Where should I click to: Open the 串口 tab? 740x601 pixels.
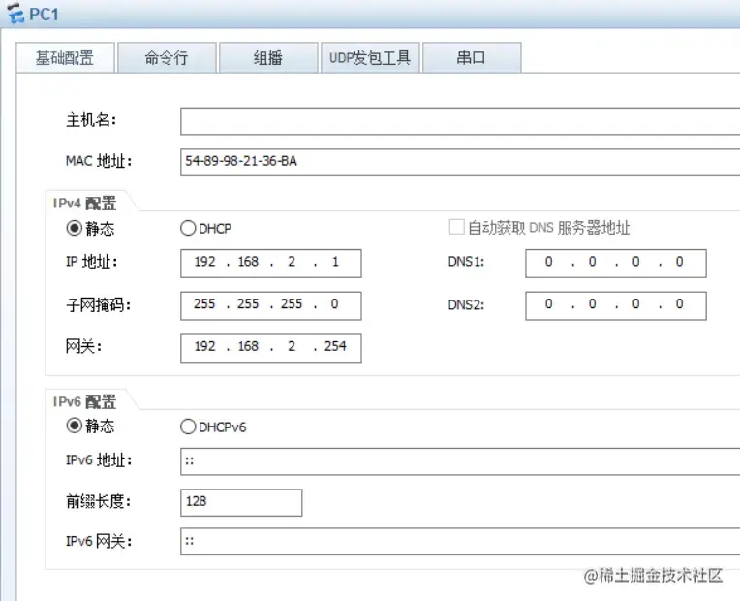point(472,57)
